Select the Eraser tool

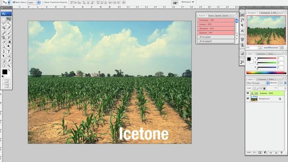point(4,42)
